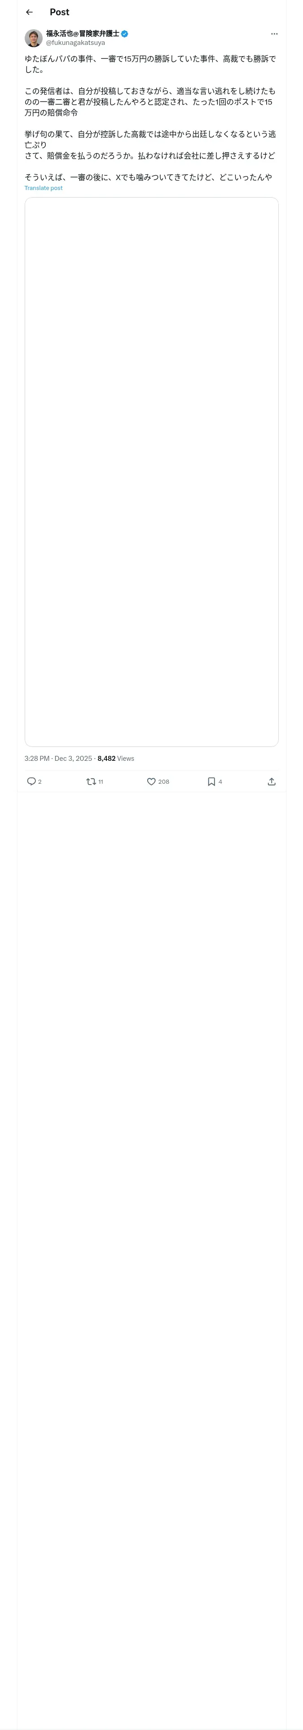Click the Post page heading
Screen dimensions: 303x1730
pos(59,12)
